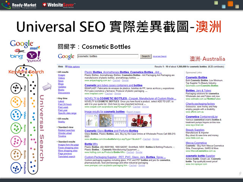Viewport: 243px width, 182px height.
Task: Open NOVELTY & COSMETIC BOTTLES Cospak result
Action: point(130,99)
